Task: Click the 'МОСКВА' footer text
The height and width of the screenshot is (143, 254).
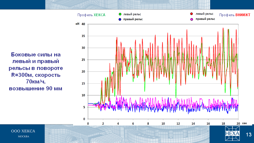Action: pos(24,137)
